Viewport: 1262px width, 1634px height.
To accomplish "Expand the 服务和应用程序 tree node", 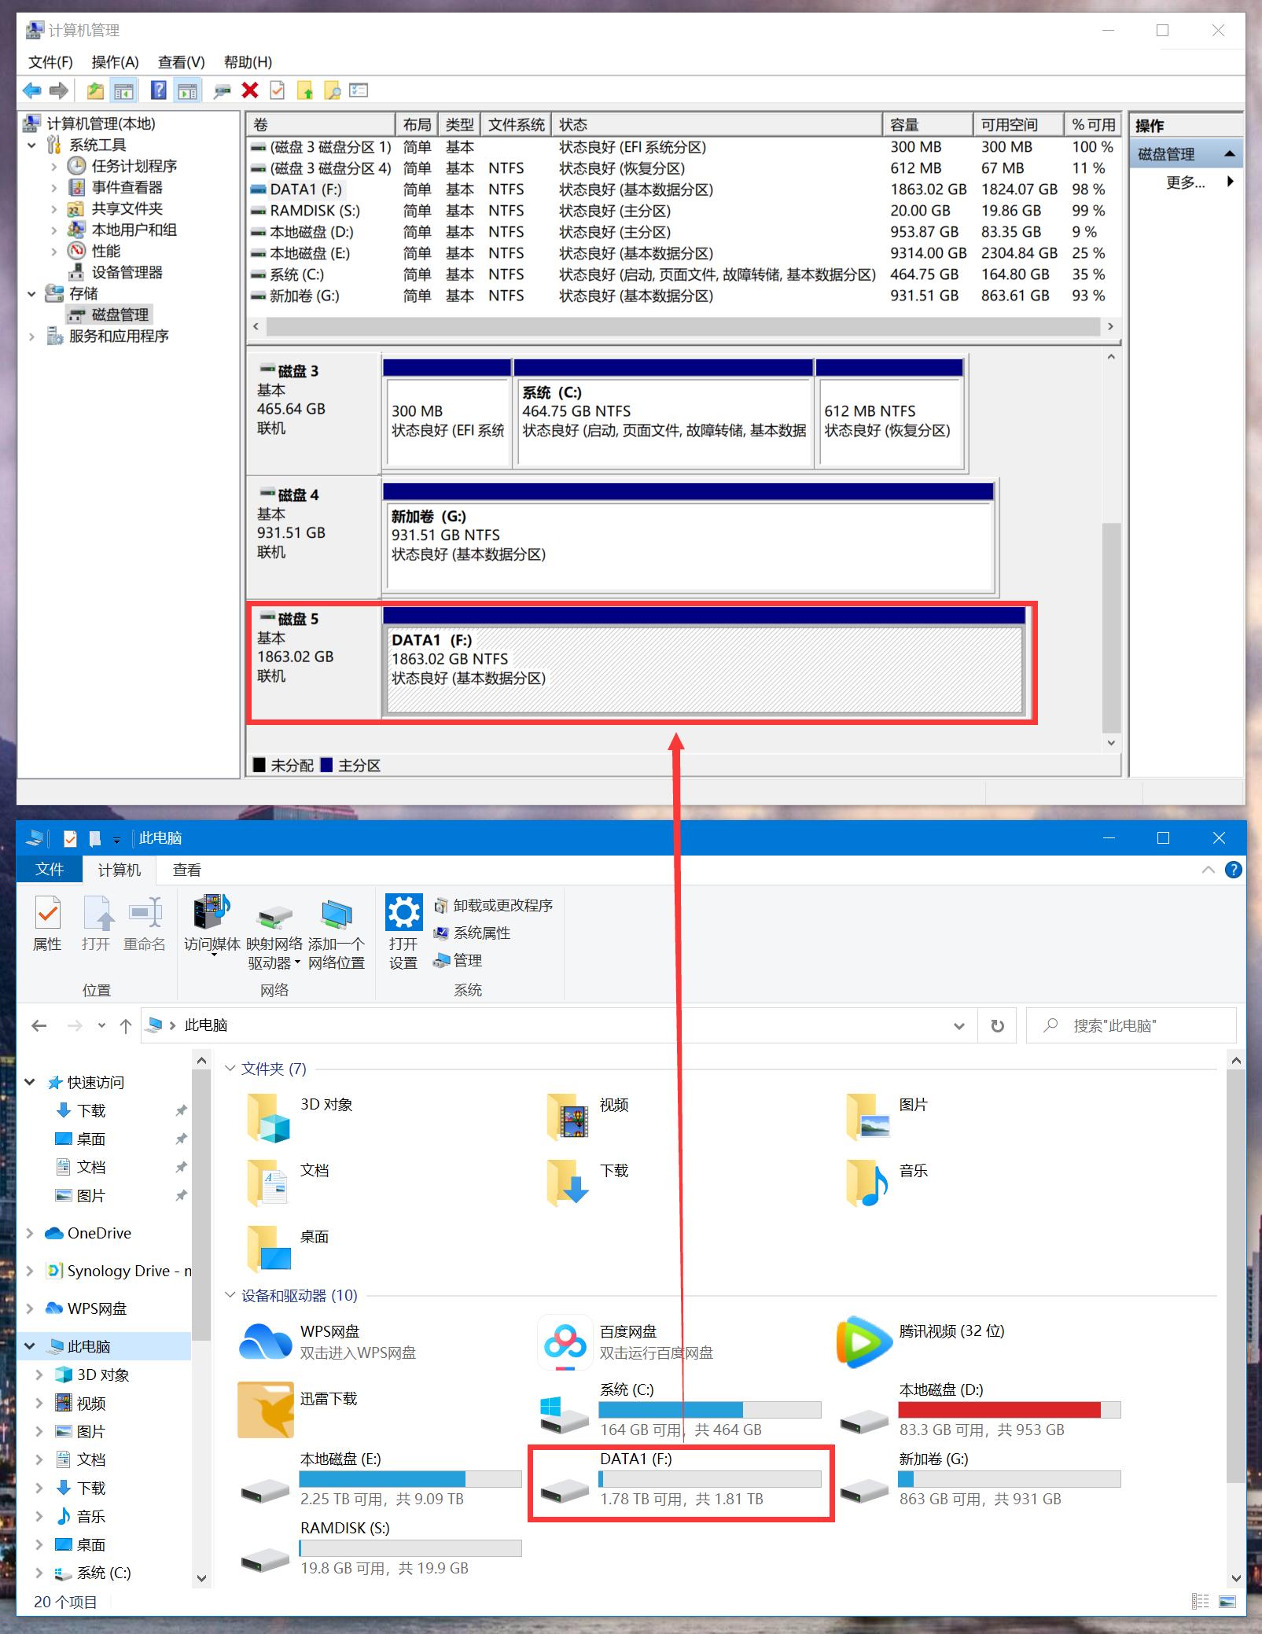I will 32,335.
